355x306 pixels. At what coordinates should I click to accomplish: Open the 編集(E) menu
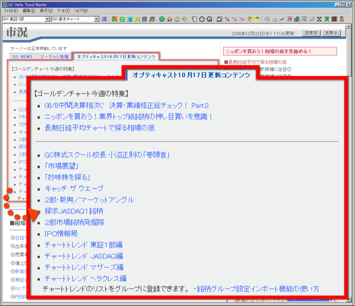pos(29,11)
